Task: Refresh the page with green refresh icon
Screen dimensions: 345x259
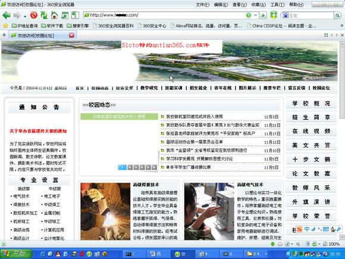Action: pyautogui.click(x=44, y=15)
